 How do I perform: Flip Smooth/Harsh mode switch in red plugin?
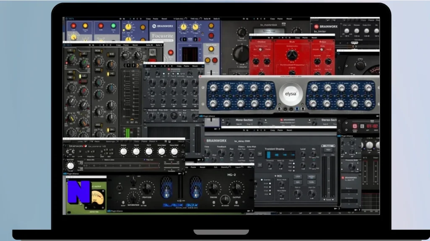click(x=322, y=49)
